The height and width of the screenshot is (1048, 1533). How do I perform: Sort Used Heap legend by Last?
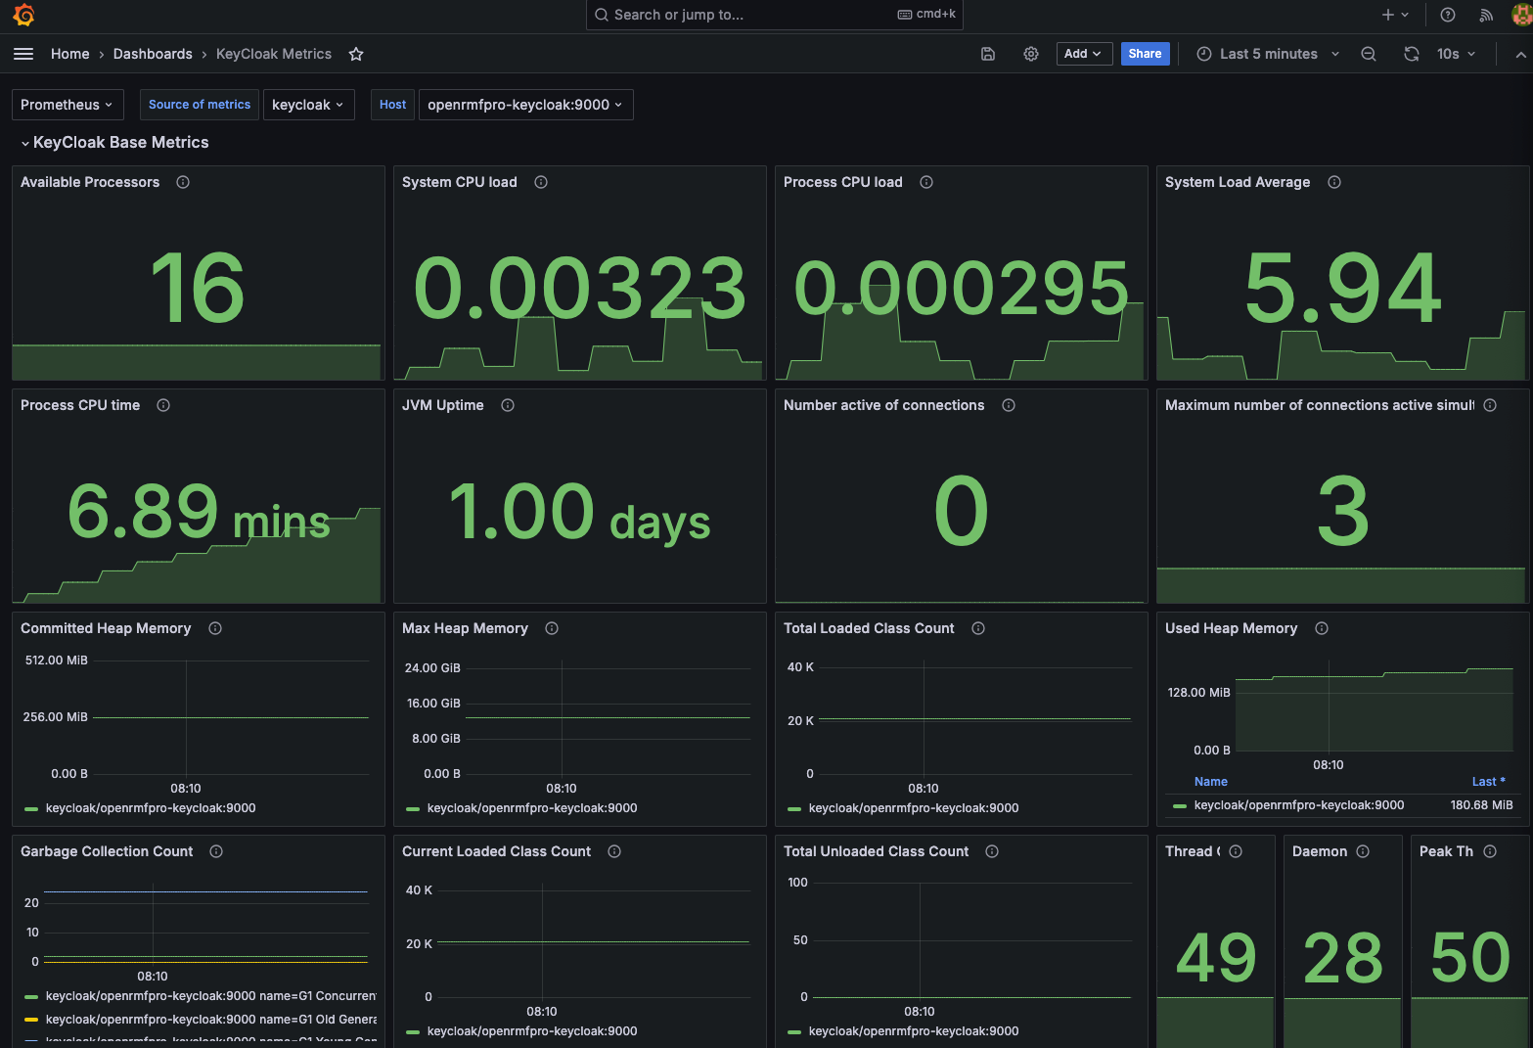coord(1489,782)
